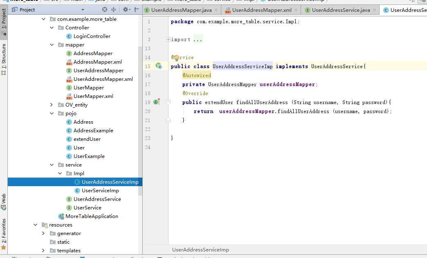
Task: Collapse the Impl folder
Action: click(60, 173)
